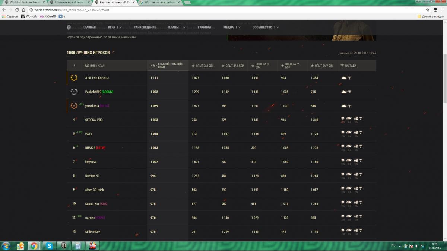Open the Chrome menu button
Image resolution: width=447 pixels, height=251 pixels.
pyautogui.click(x=442, y=10)
